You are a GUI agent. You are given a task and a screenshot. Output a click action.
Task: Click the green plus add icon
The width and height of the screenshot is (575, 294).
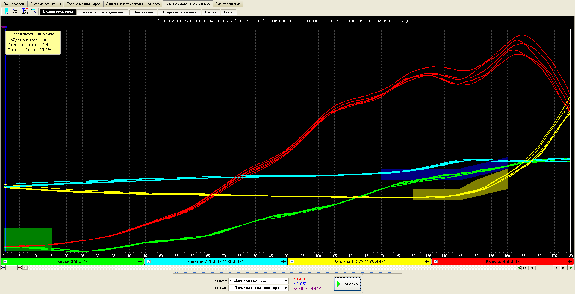[x=519, y=268]
